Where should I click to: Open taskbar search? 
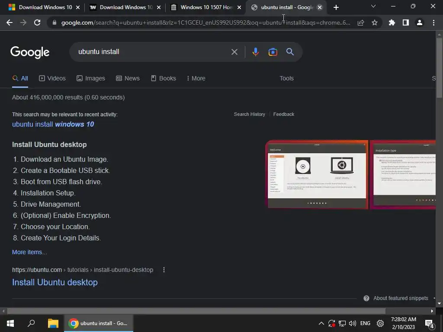click(31, 323)
